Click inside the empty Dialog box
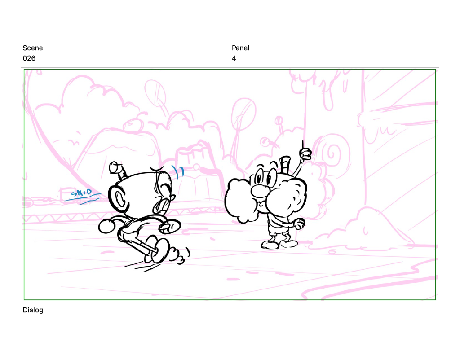Viewport: 460px width, 355px height. click(230, 323)
